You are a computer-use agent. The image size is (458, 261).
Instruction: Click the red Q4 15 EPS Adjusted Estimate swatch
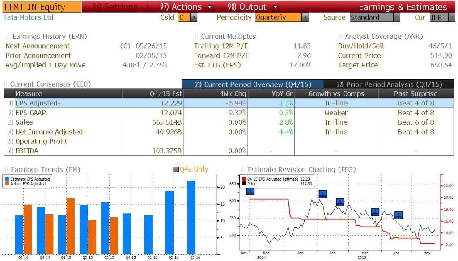pos(244,179)
